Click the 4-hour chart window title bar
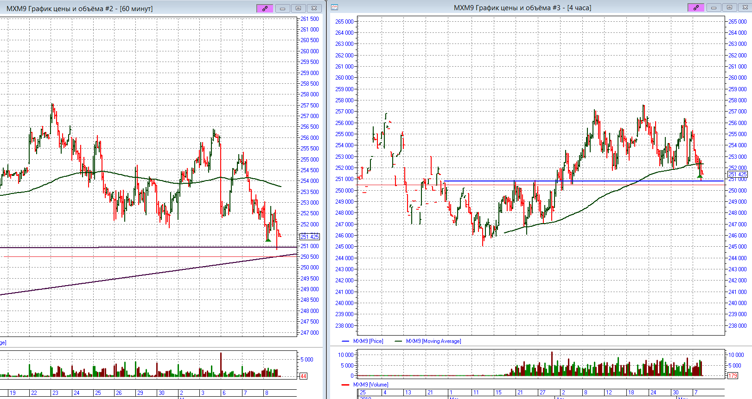The height and width of the screenshot is (399, 752). coord(522,7)
